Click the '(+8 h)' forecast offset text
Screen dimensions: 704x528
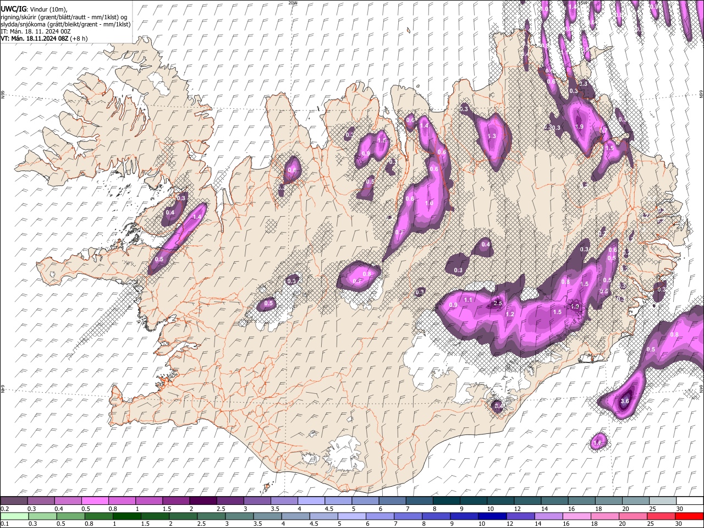(79, 39)
